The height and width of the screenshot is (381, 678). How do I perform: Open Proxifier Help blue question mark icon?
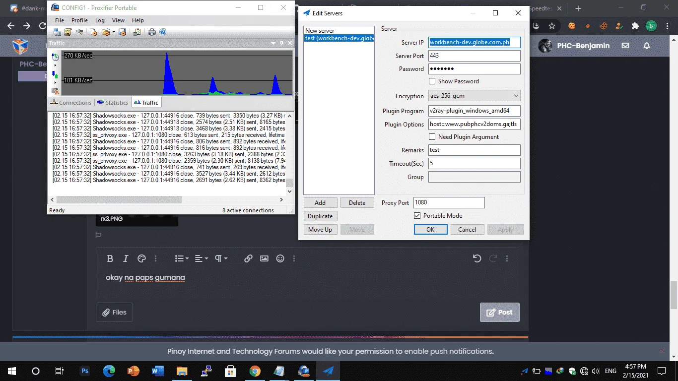pos(163,32)
